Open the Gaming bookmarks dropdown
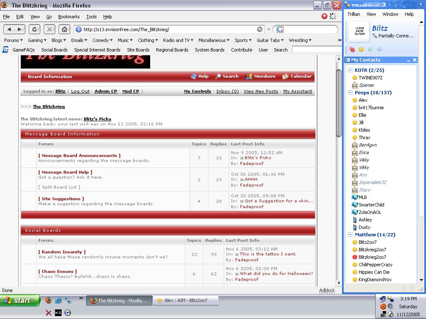Viewport: 426px width, 319px height. coord(37,40)
